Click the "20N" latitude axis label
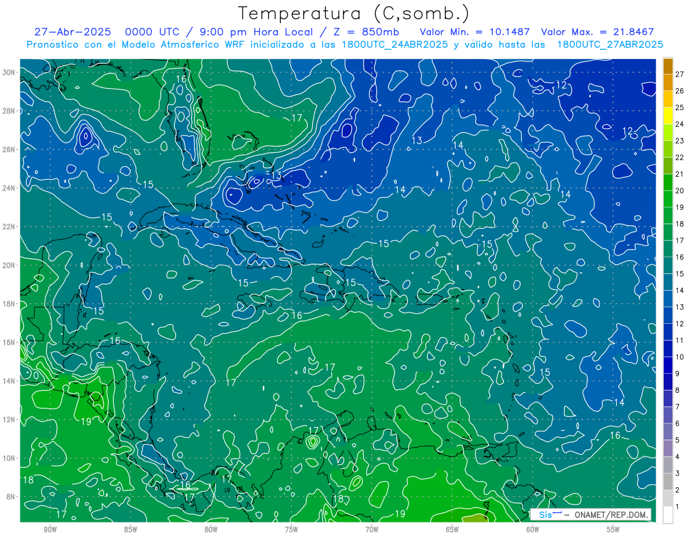The width and height of the screenshot is (695, 537). [8, 265]
